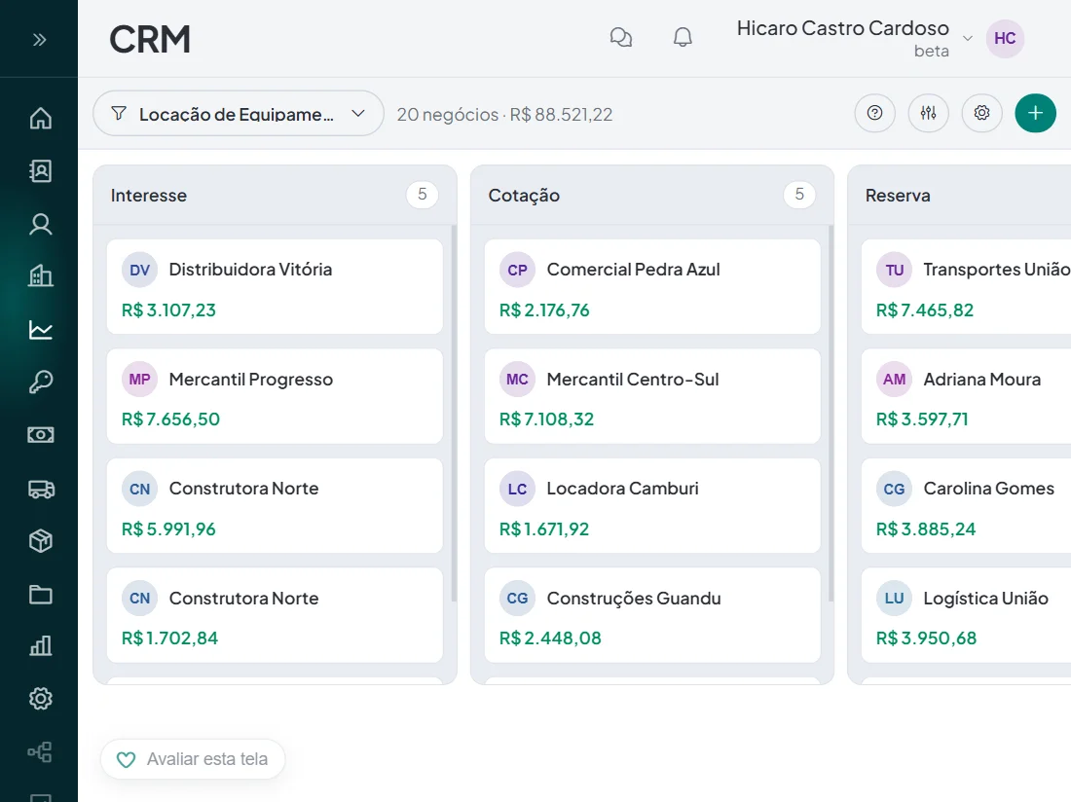Click the MC avatar on Mercantil Centro-Sul
The height and width of the screenshot is (802, 1071).
pyautogui.click(x=517, y=380)
